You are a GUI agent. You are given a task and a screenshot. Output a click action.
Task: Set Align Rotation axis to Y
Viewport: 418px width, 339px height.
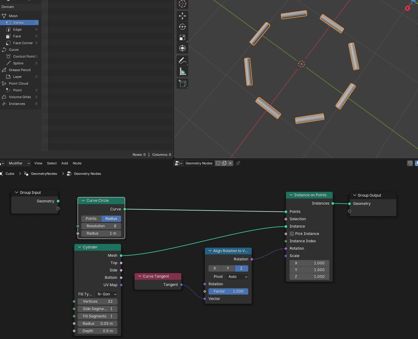click(x=228, y=268)
